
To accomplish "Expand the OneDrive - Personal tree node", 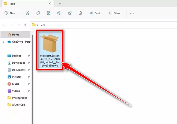I will pos(4,42).
